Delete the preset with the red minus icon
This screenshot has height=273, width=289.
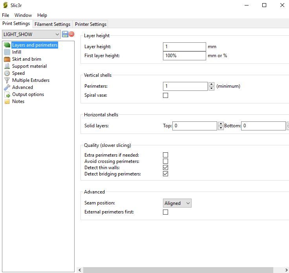[71, 34]
